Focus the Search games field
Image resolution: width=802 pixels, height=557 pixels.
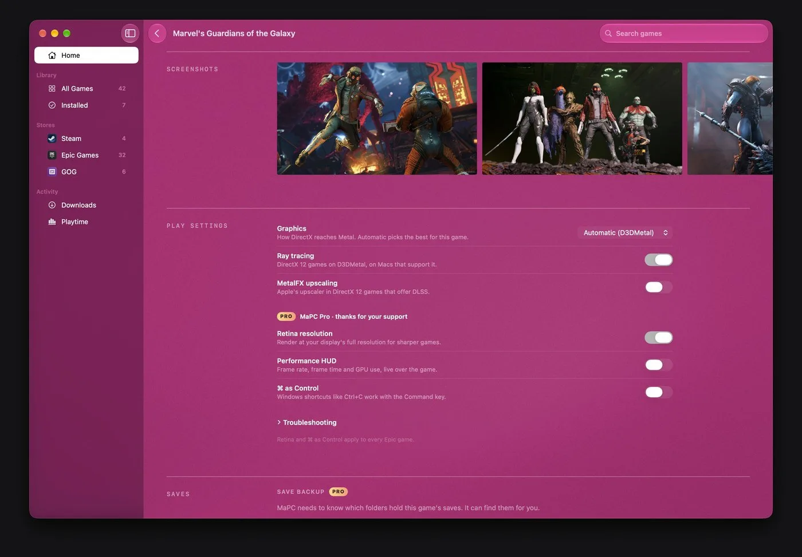(x=684, y=33)
